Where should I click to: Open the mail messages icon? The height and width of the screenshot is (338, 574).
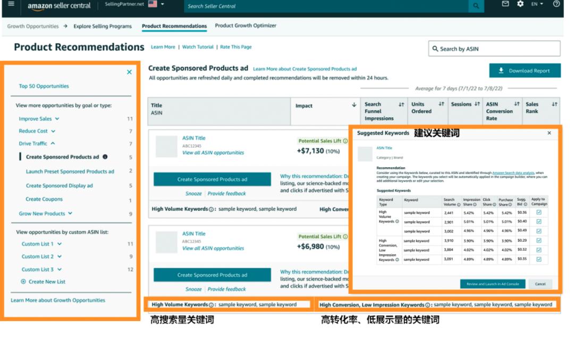[x=505, y=4]
